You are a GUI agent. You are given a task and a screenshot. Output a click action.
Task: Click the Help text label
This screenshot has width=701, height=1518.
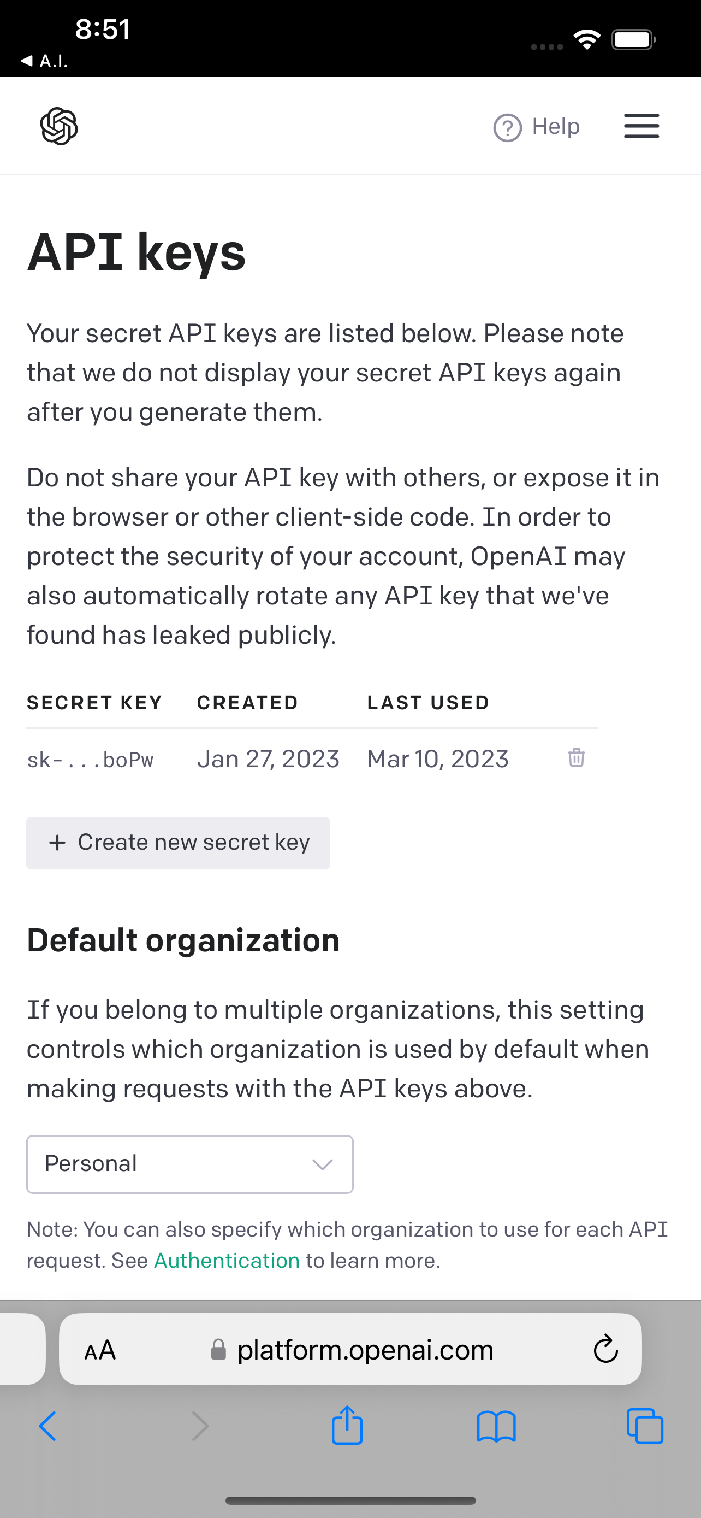[556, 126]
